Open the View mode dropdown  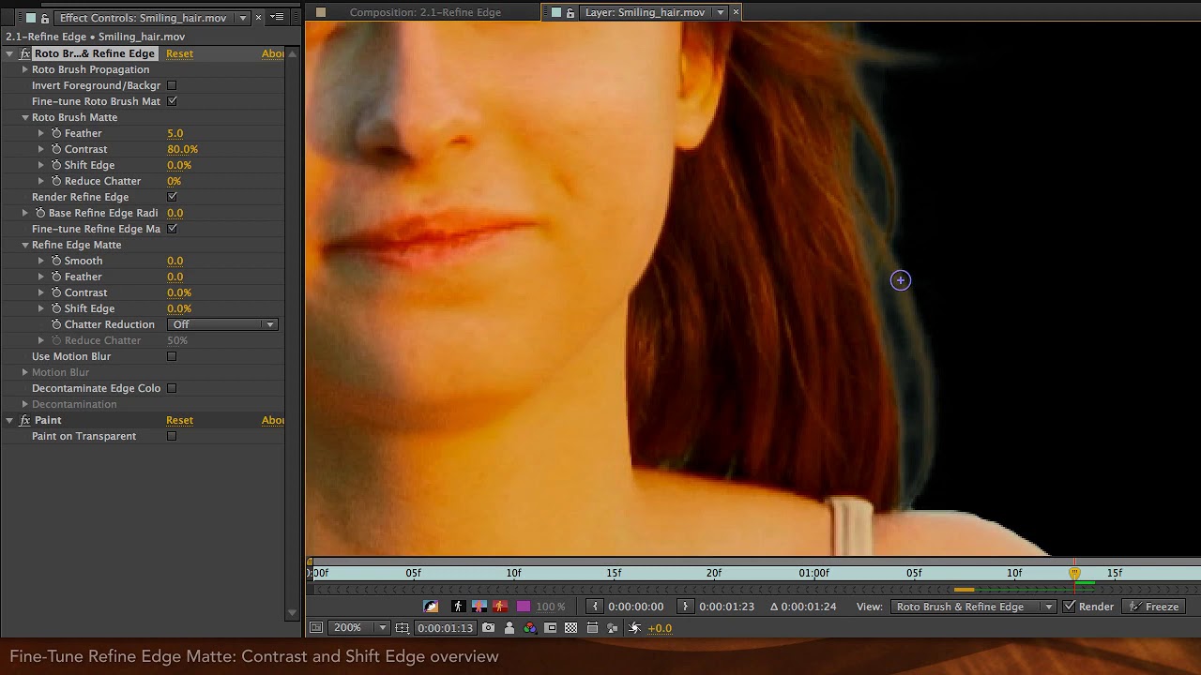point(974,607)
